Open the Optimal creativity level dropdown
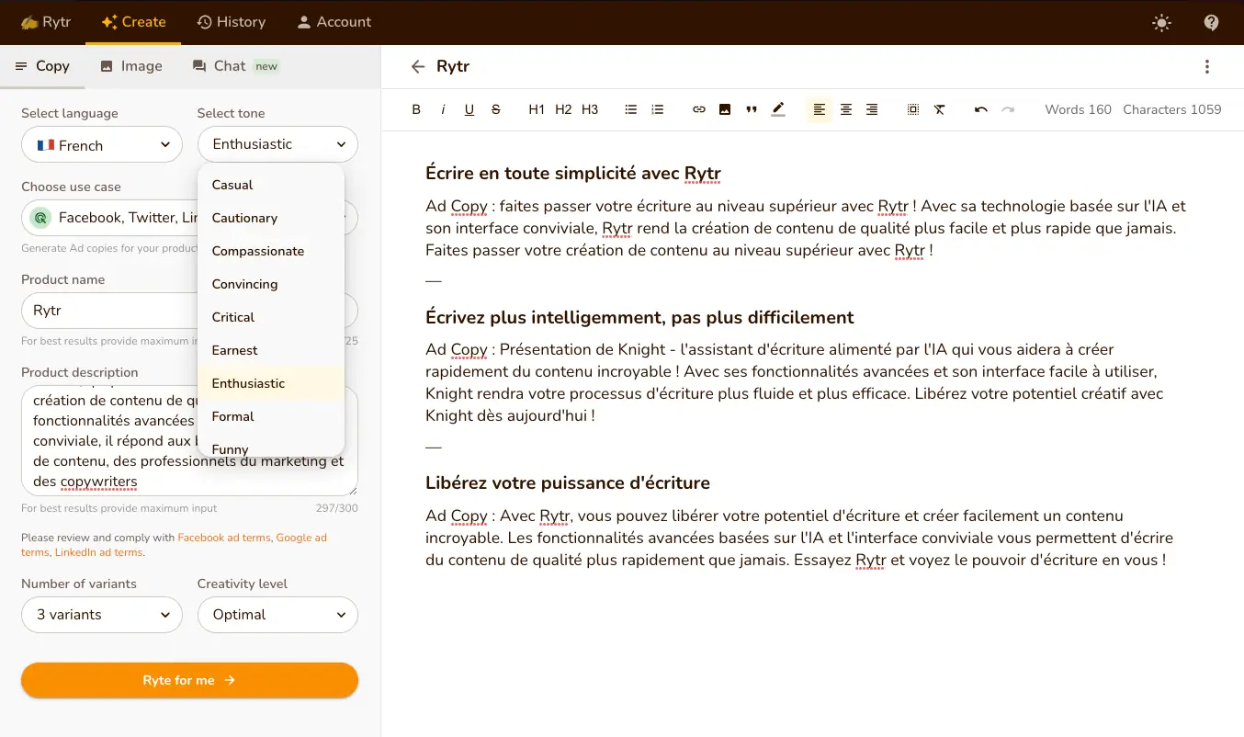This screenshot has width=1244, height=737. pos(277,615)
